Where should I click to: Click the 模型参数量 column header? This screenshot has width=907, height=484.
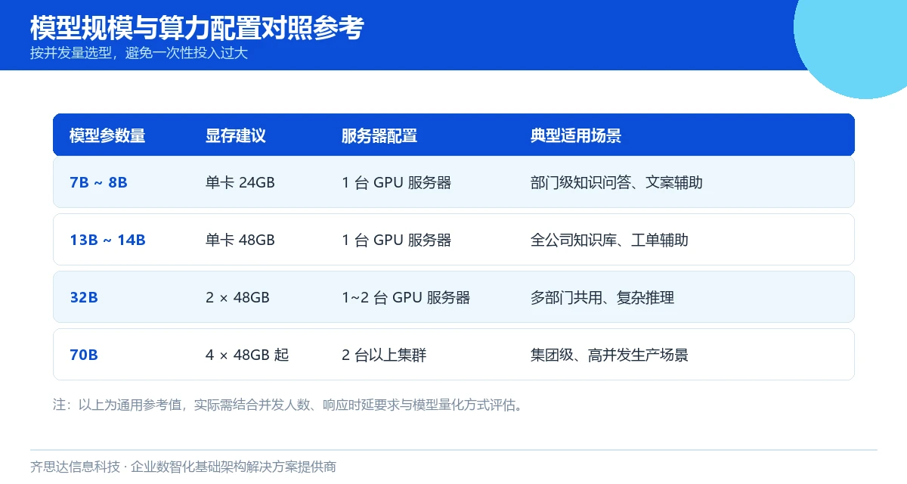pyautogui.click(x=107, y=136)
